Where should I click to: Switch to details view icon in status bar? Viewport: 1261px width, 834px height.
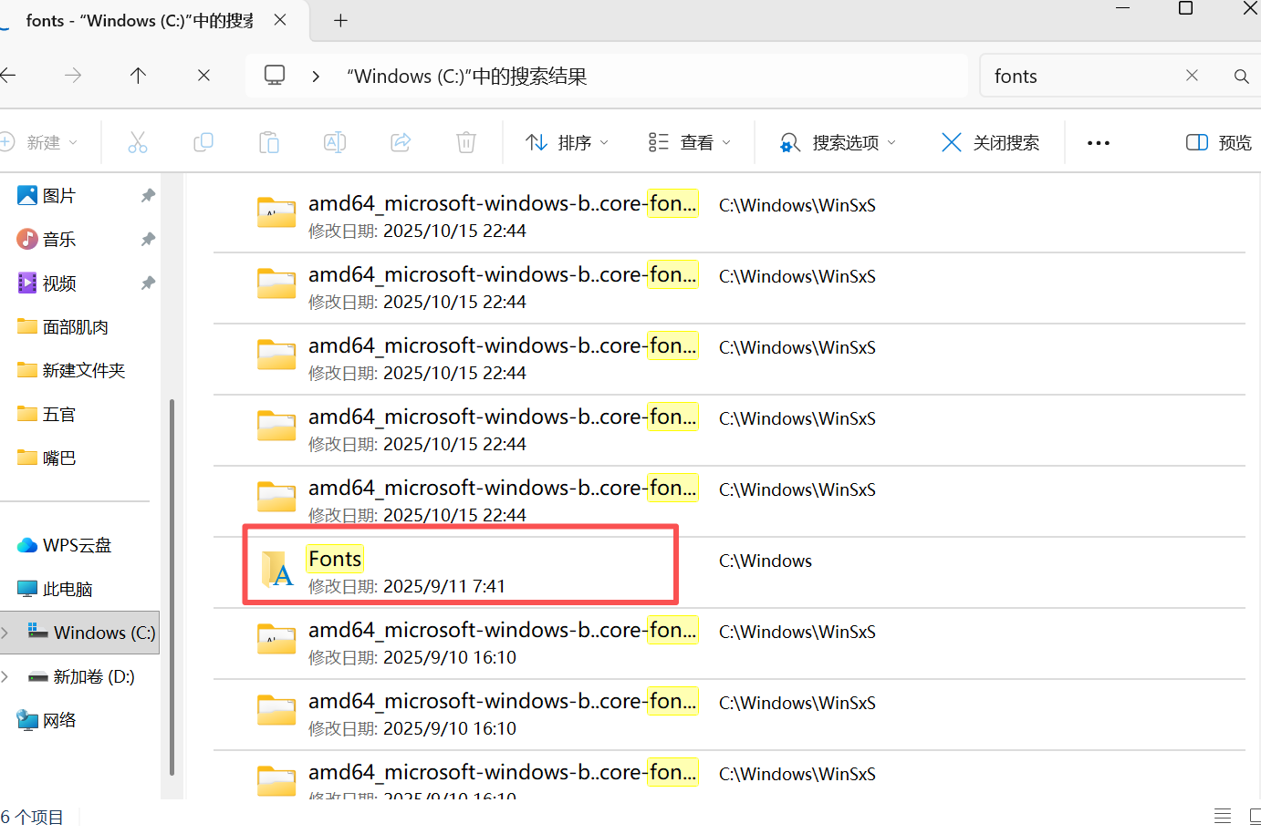click(x=1223, y=816)
